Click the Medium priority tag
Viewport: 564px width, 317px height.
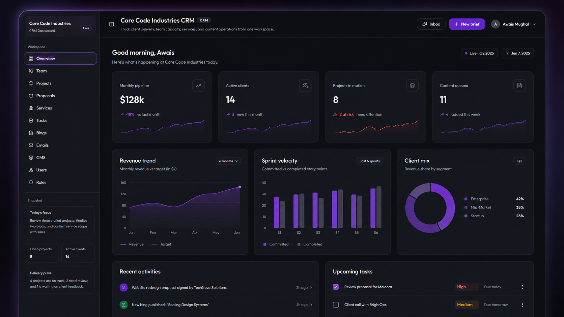tap(467, 305)
